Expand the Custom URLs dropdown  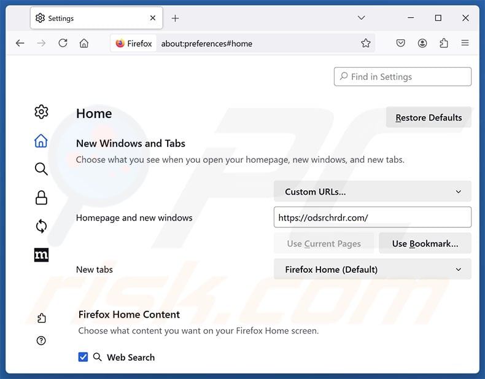point(373,192)
